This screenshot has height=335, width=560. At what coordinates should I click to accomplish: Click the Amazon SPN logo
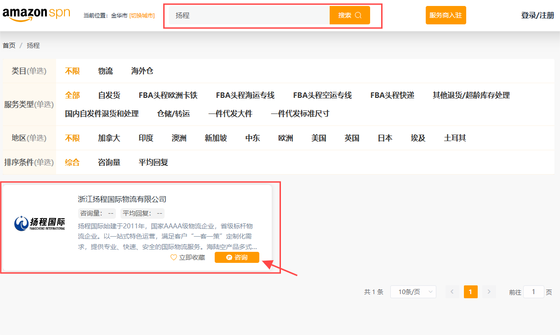[x=36, y=14]
